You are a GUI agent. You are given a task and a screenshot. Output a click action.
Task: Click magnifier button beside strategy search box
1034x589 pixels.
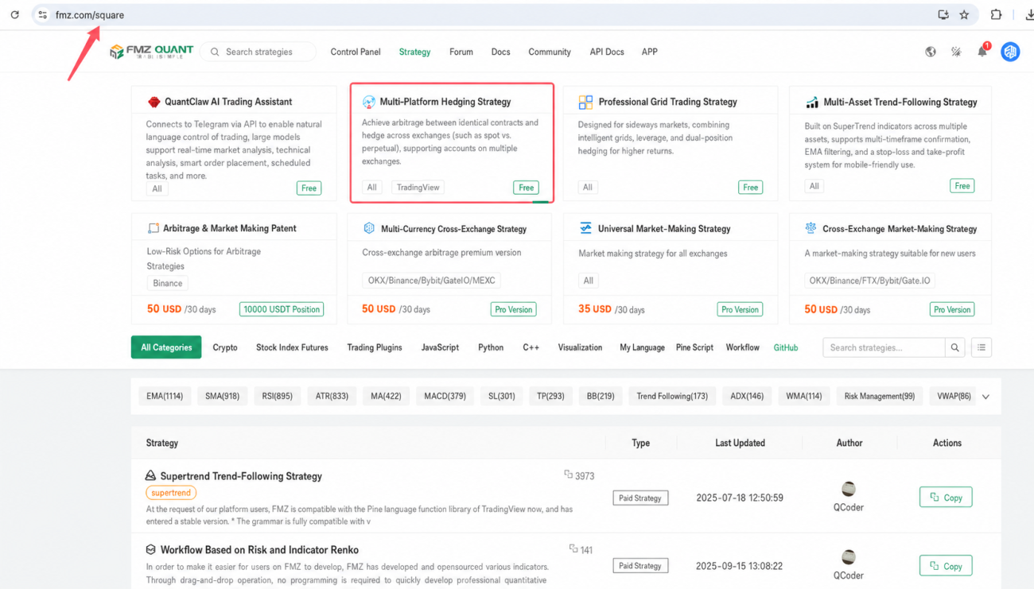tap(955, 347)
